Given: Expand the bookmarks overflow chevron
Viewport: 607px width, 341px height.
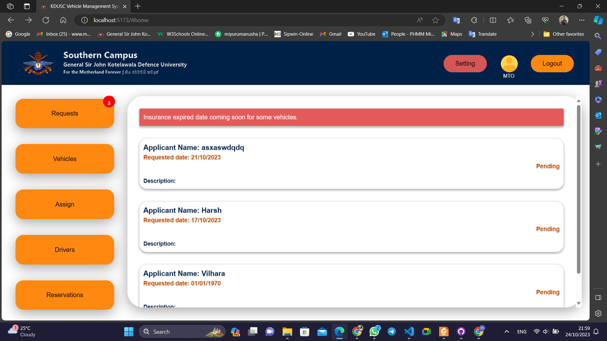Looking at the screenshot, I should 532,34.
